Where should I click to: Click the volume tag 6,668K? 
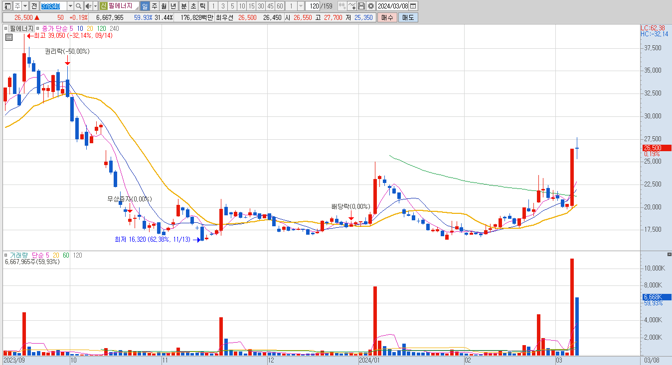[x=656, y=297]
